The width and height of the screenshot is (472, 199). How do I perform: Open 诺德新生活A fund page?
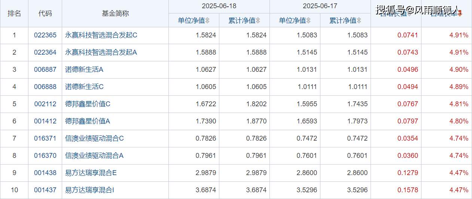[84, 70]
